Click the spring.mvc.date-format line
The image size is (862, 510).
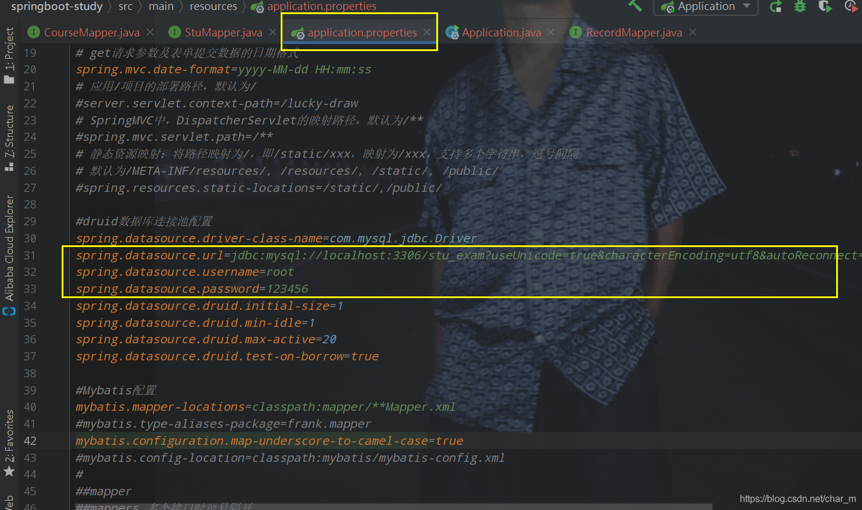[x=223, y=69]
